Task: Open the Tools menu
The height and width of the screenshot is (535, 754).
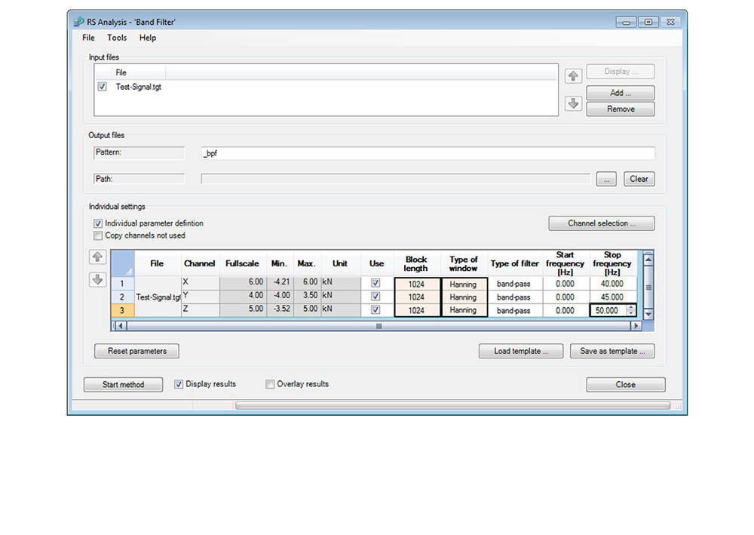Action: (x=117, y=38)
